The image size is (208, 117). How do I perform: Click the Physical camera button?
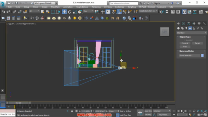185,43
